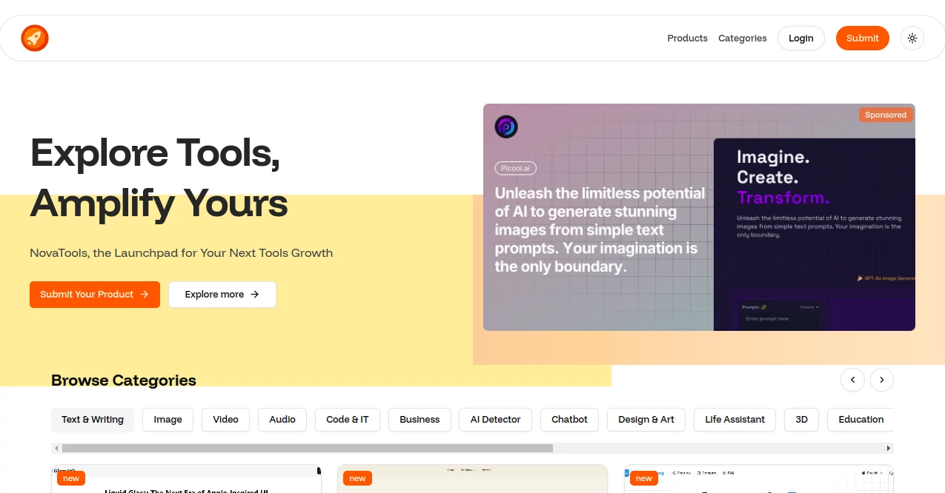Click the Sponsored badge on the banner

click(x=885, y=115)
